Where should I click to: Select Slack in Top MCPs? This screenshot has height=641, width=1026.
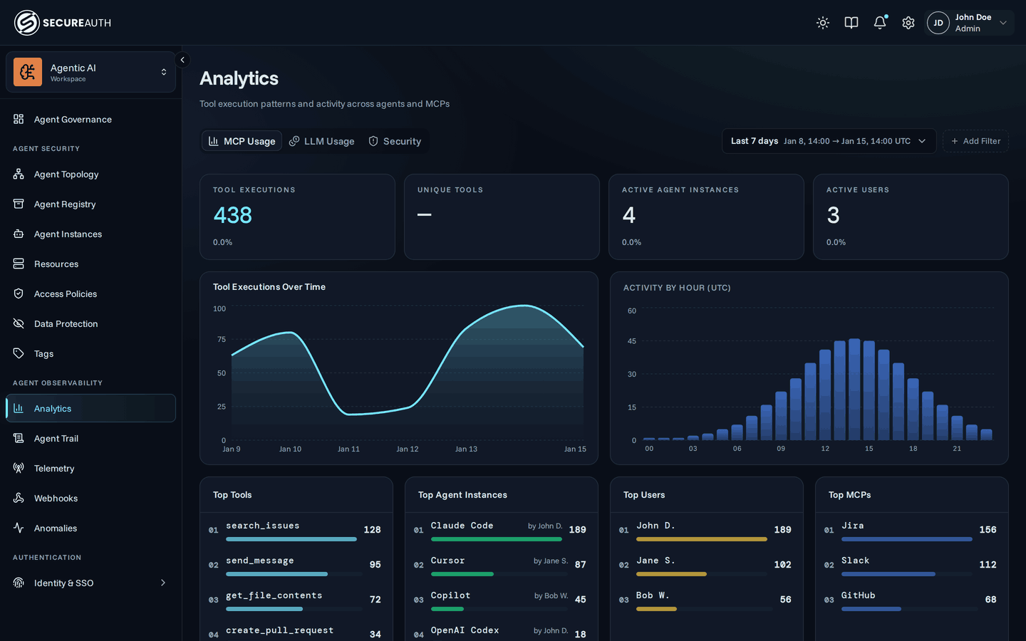click(x=912, y=565)
